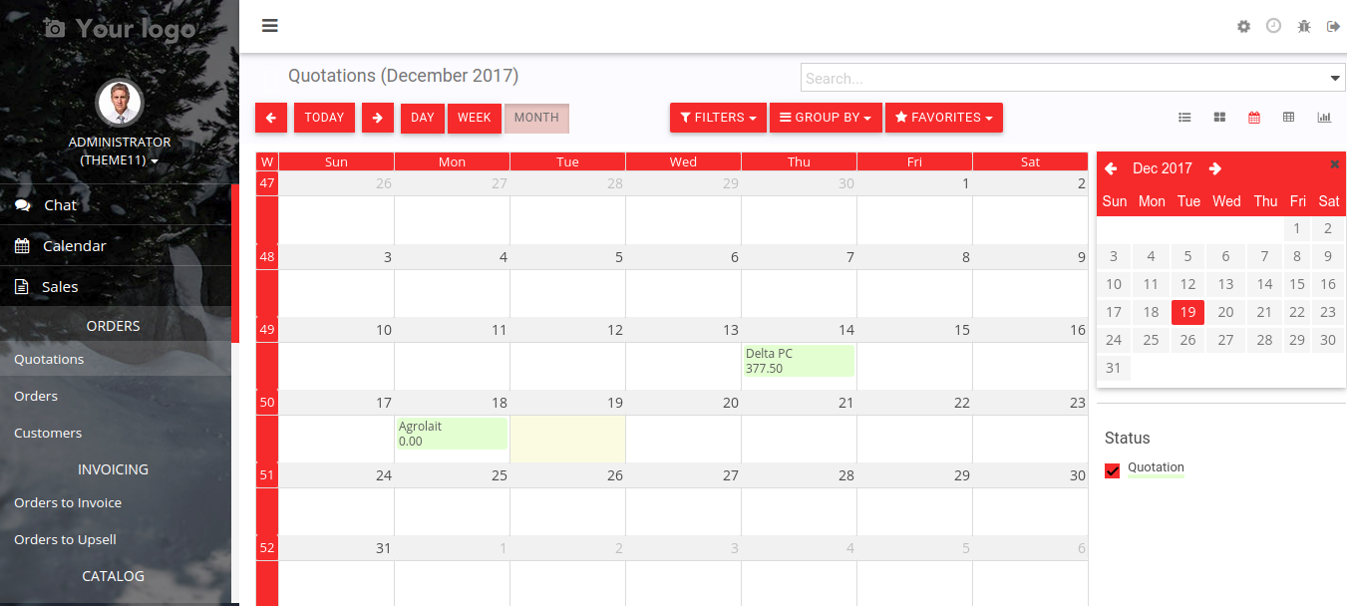Mini calendar next month arrow

(1214, 168)
